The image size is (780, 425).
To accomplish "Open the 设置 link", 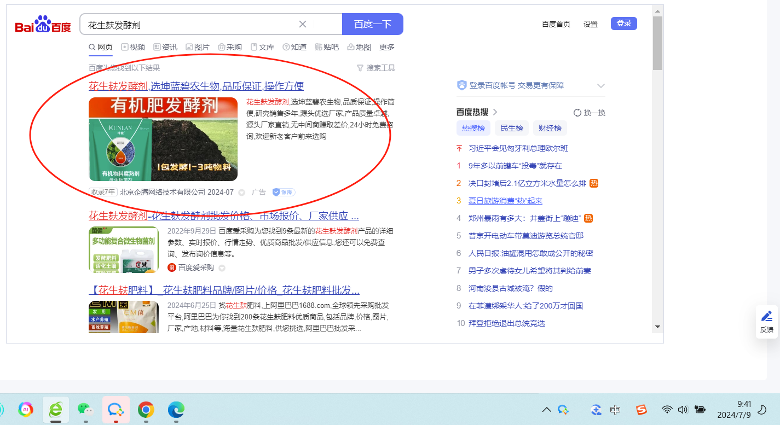I will 591,24.
